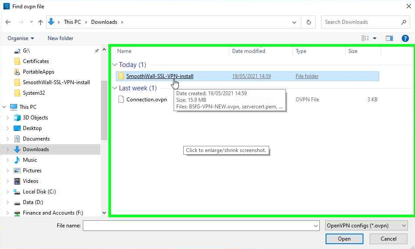Open view options dropdown arrow
Screen dimensions: 415x249
pos(374,38)
